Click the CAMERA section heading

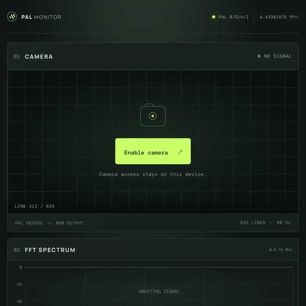click(39, 57)
